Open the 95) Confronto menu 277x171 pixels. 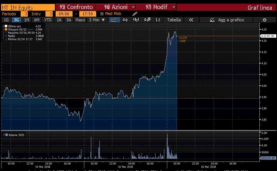(x=76, y=7)
